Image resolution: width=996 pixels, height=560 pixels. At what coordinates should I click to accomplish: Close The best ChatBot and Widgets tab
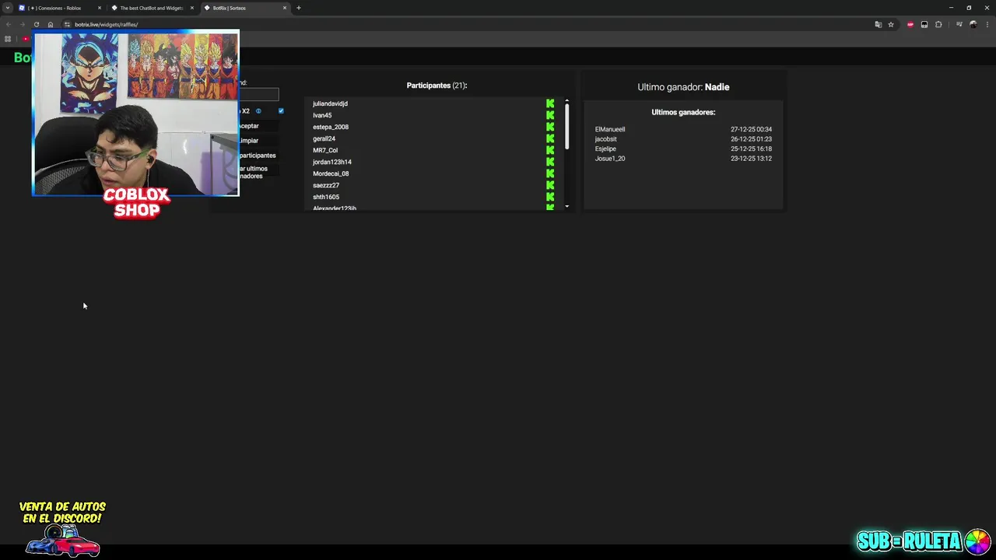point(192,8)
